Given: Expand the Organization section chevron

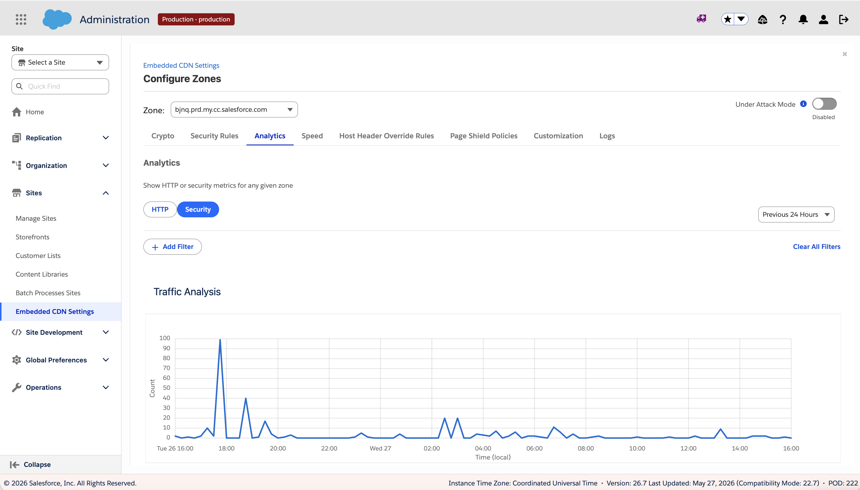Looking at the screenshot, I should (x=106, y=165).
